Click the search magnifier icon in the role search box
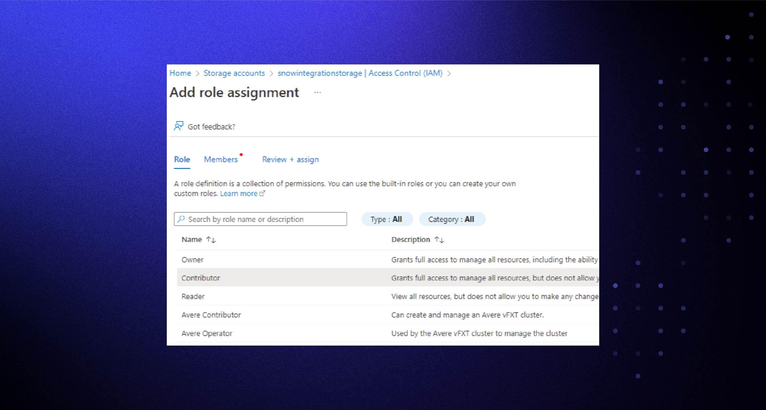Viewport: 766px width, 410px height. click(181, 219)
